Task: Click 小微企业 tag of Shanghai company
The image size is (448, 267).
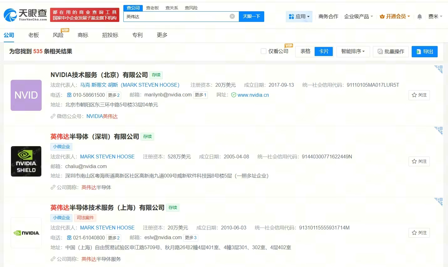Action: tap(61, 218)
